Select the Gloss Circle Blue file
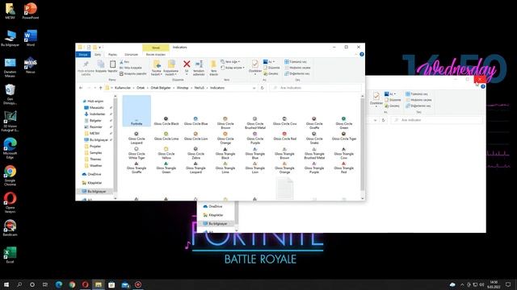This screenshot has width=517, height=290. point(195,121)
